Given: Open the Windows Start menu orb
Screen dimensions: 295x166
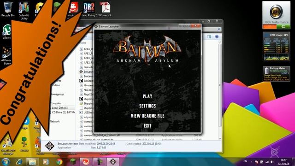Looking at the screenshot, I should tap(6, 162).
